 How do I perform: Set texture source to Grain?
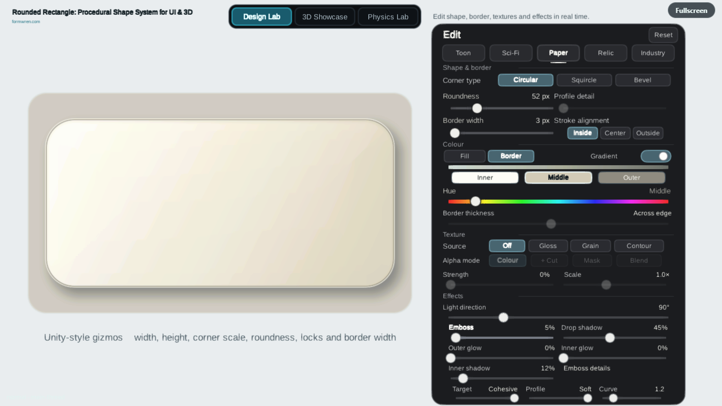[591, 246]
